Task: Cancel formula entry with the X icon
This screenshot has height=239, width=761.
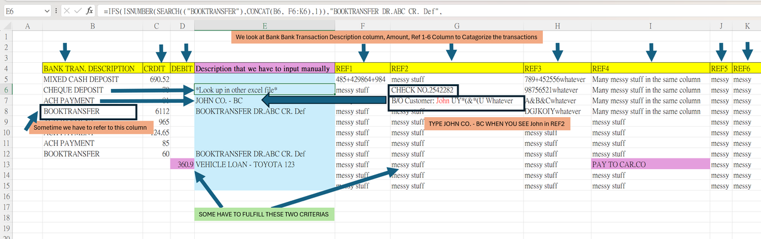Action: coord(66,11)
